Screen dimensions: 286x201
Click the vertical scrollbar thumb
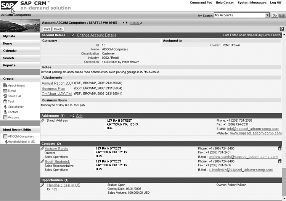pos(284,182)
